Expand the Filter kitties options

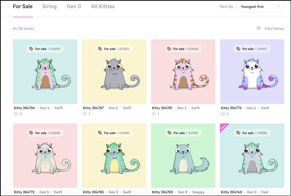click(x=274, y=29)
